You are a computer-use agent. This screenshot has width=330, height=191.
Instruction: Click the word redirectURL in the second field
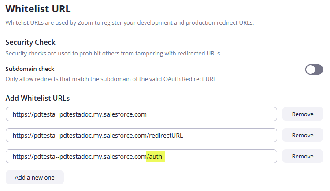(x=164, y=136)
